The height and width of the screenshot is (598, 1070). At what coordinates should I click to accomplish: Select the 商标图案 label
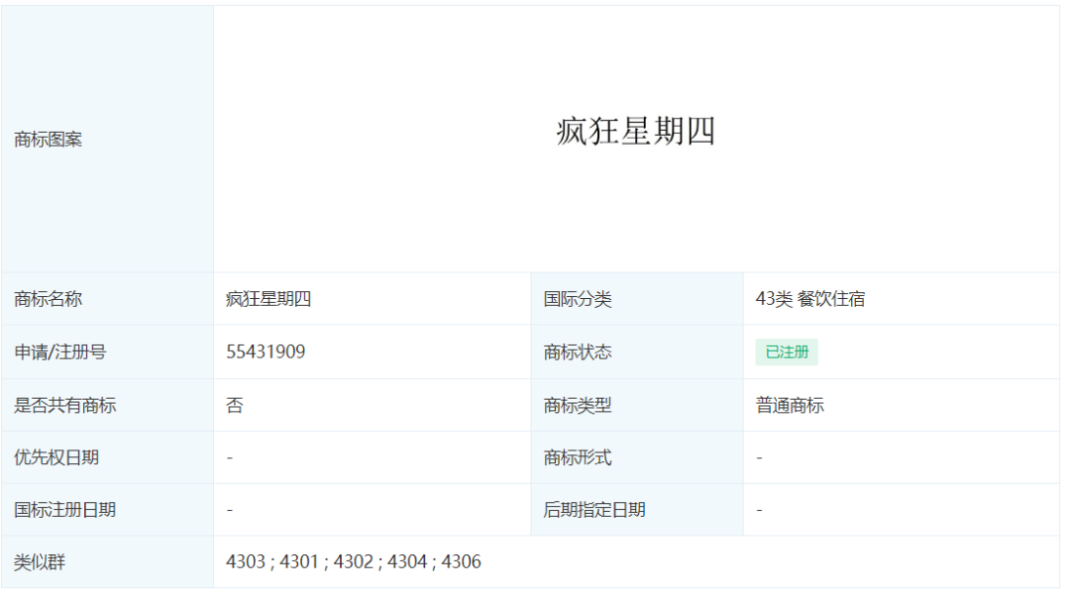(48, 140)
